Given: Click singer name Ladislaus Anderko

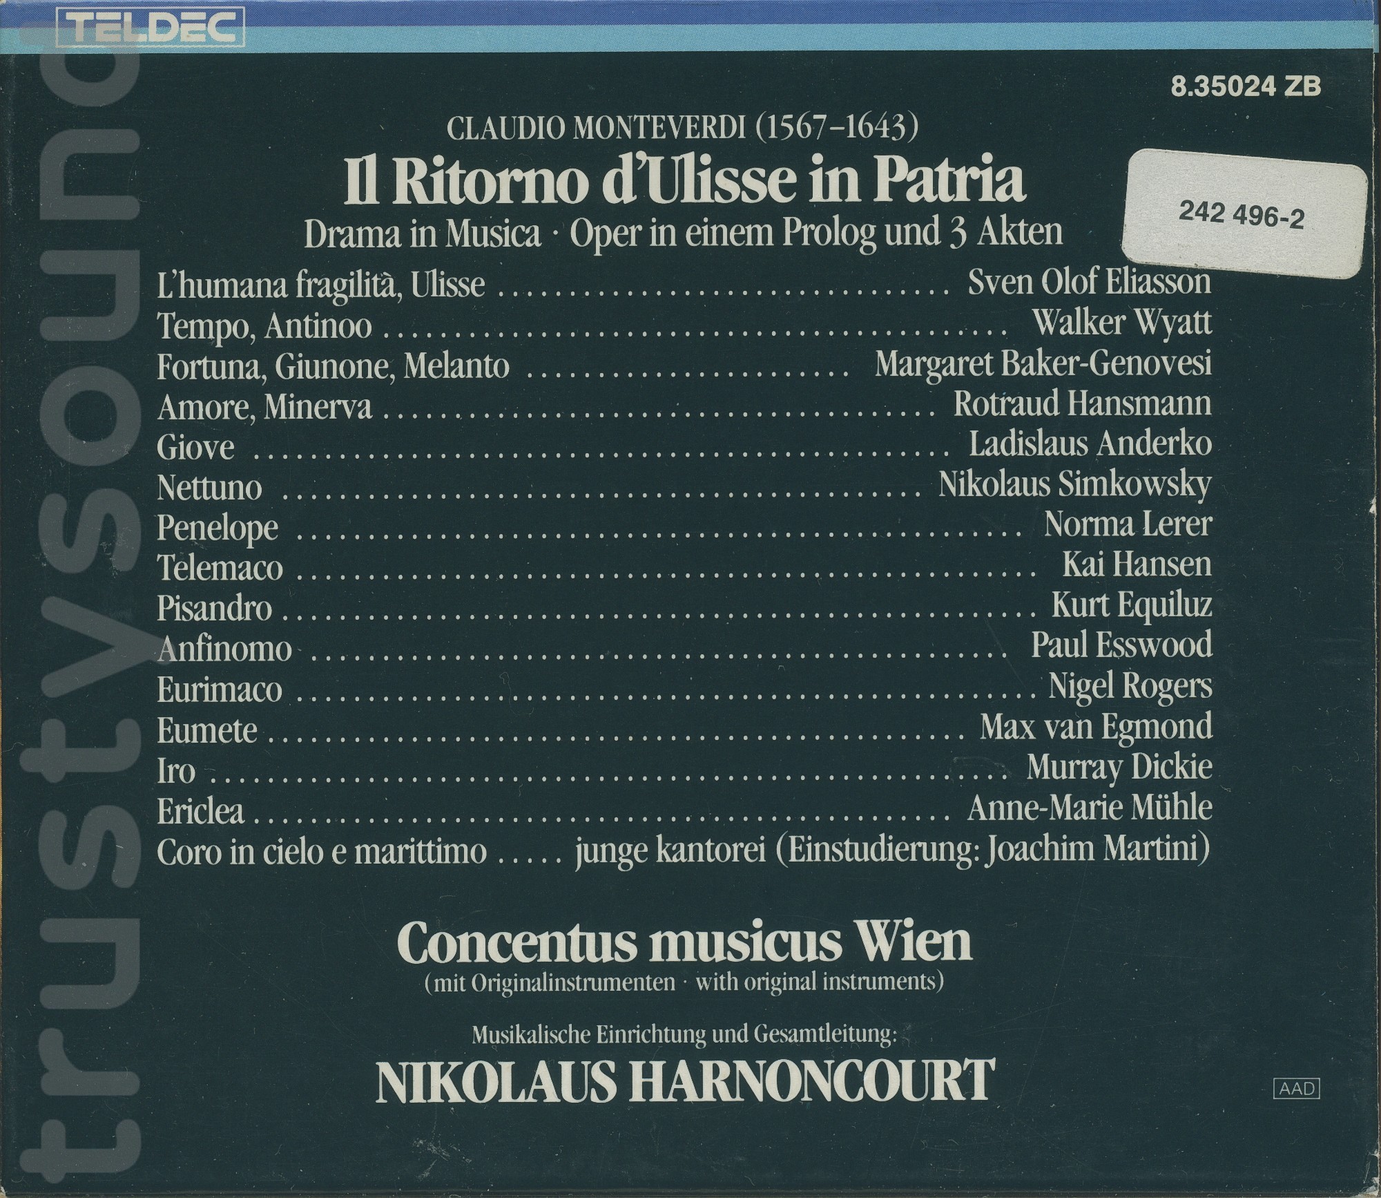Looking at the screenshot, I should click(1090, 444).
